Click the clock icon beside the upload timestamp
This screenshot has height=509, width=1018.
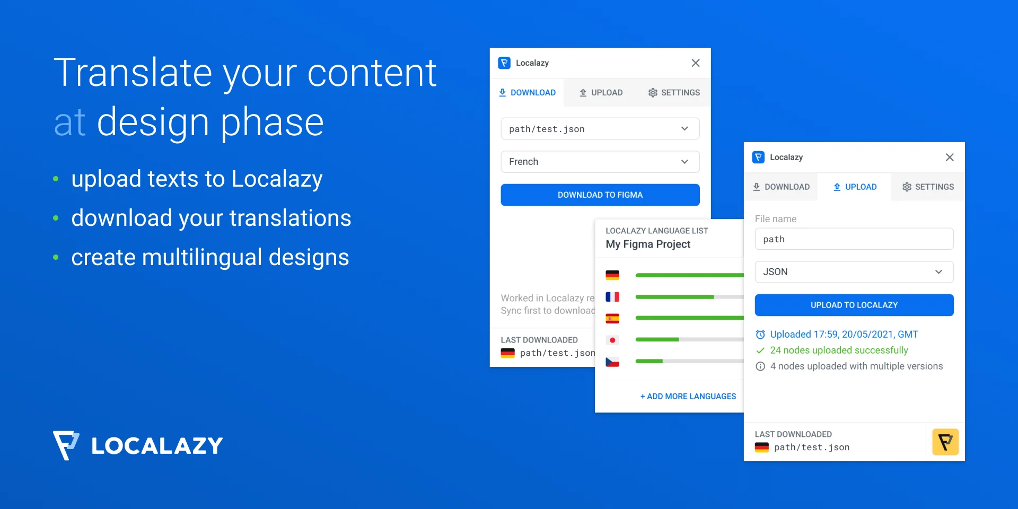(x=760, y=334)
